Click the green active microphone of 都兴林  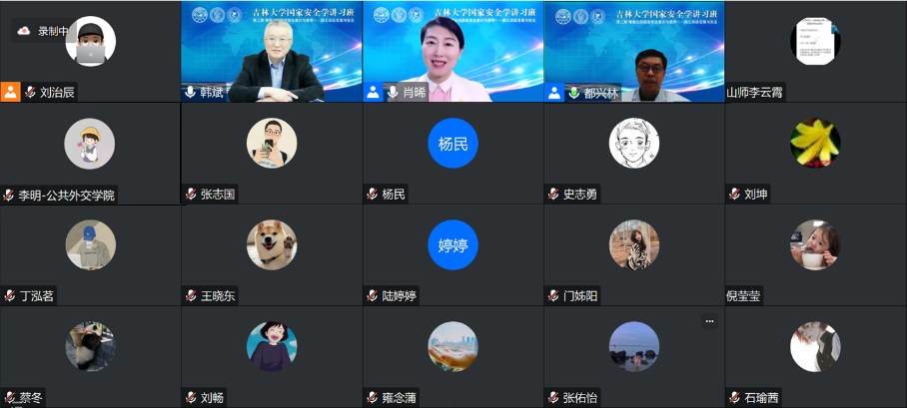[574, 93]
